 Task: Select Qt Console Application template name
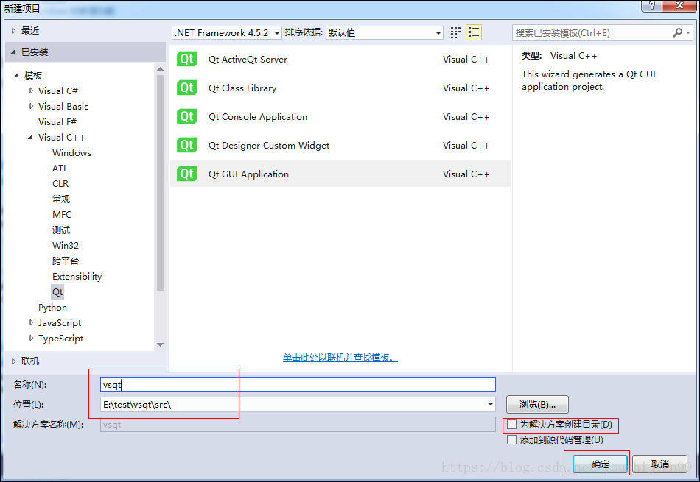258,117
